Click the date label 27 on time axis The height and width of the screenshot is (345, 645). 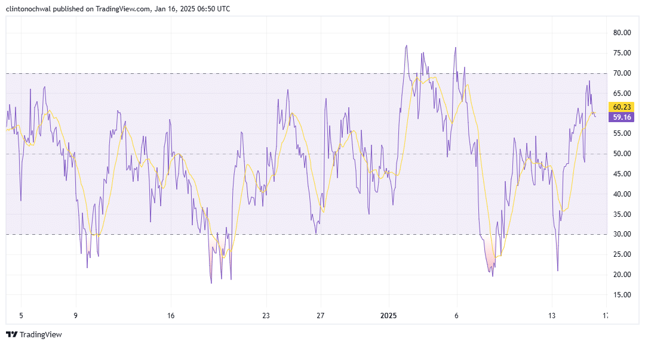[x=321, y=315]
